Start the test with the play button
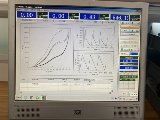Screen dimensions: 160x120 pyautogui.click(x=130, y=34)
